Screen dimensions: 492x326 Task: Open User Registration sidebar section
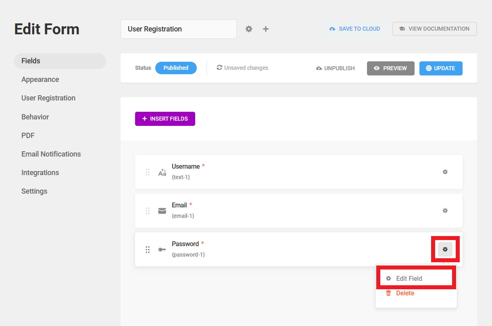point(48,98)
